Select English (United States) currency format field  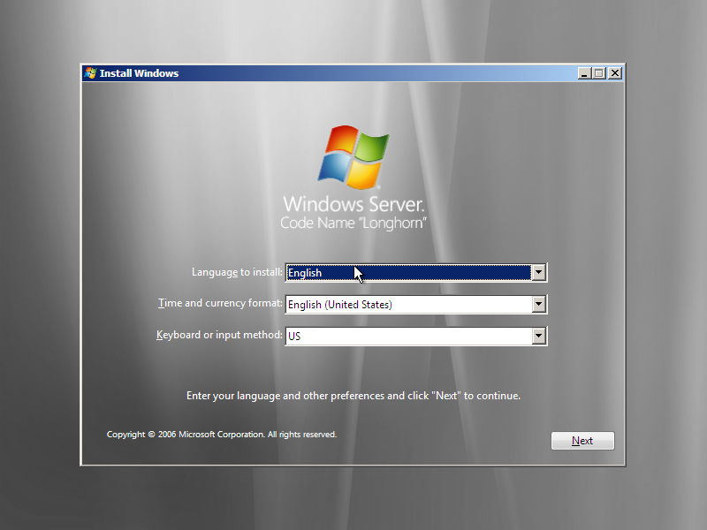coord(407,304)
